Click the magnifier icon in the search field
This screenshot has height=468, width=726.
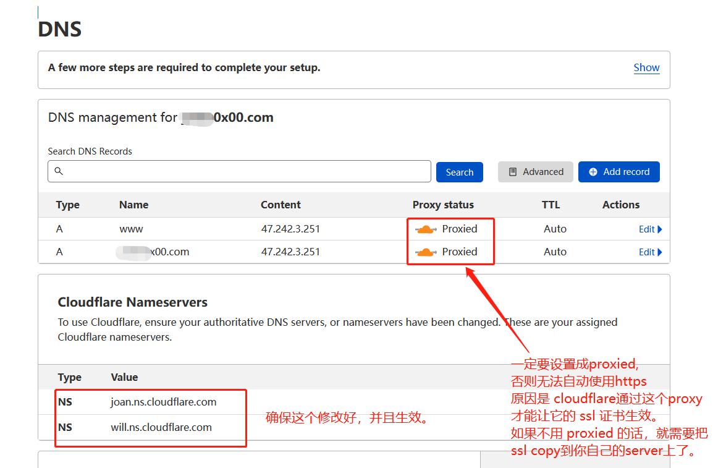(59, 171)
